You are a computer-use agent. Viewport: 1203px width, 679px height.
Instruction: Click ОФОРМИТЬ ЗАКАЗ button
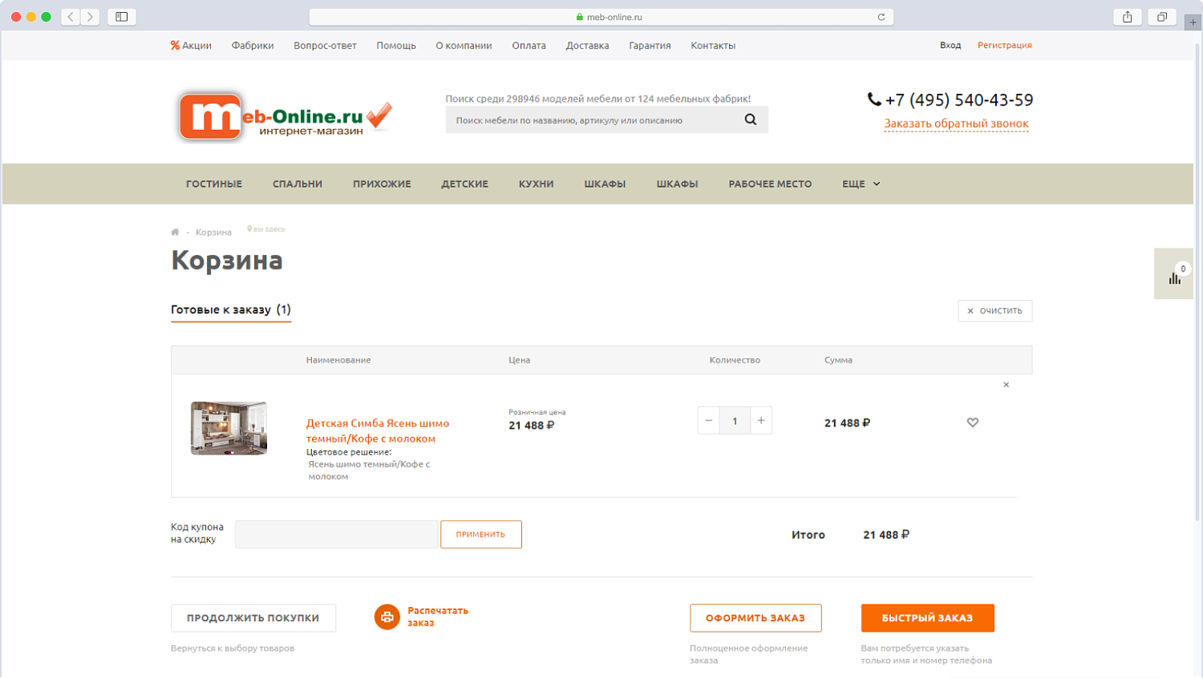pyautogui.click(x=755, y=618)
